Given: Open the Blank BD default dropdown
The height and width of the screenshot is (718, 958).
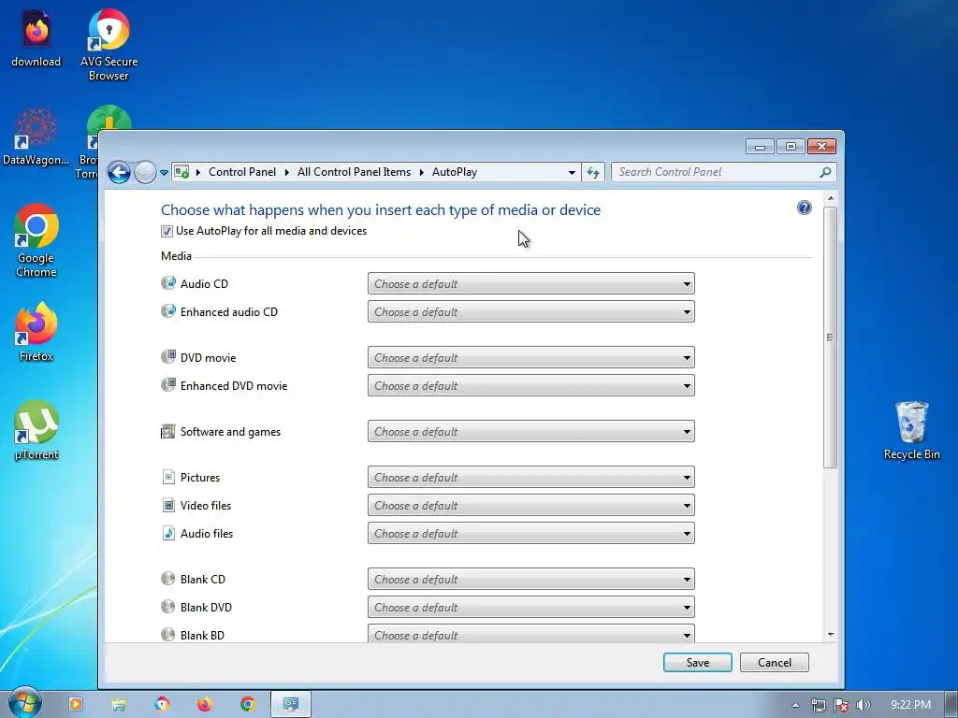Looking at the screenshot, I should tap(531, 634).
